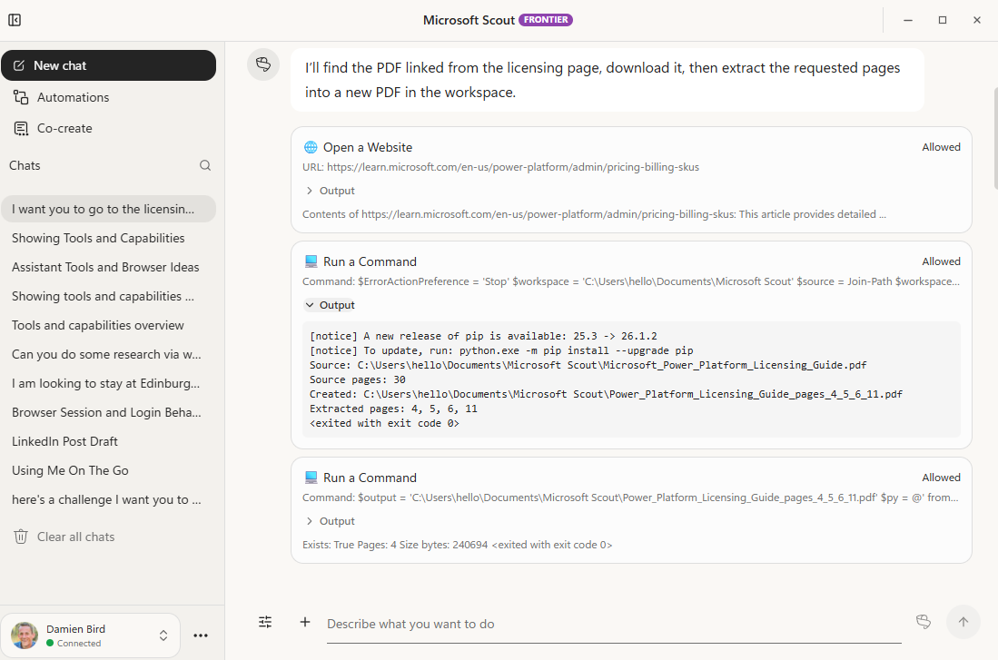This screenshot has width=998, height=660.
Task: Click Allowed status on first Run a Command
Action: point(941,261)
